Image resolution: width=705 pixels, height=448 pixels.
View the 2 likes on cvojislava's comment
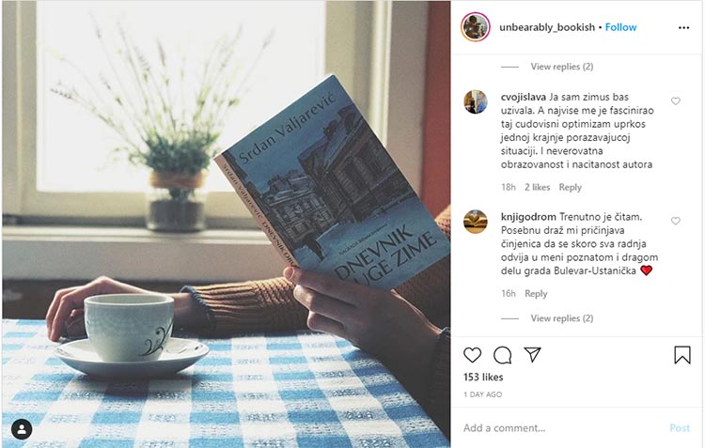point(538,188)
